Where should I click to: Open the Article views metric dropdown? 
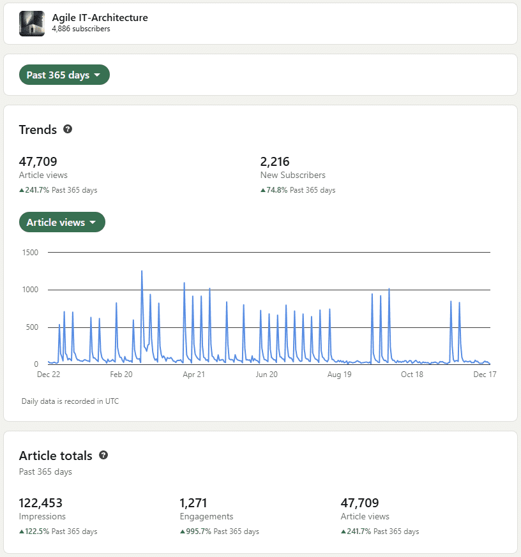pos(62,222)
